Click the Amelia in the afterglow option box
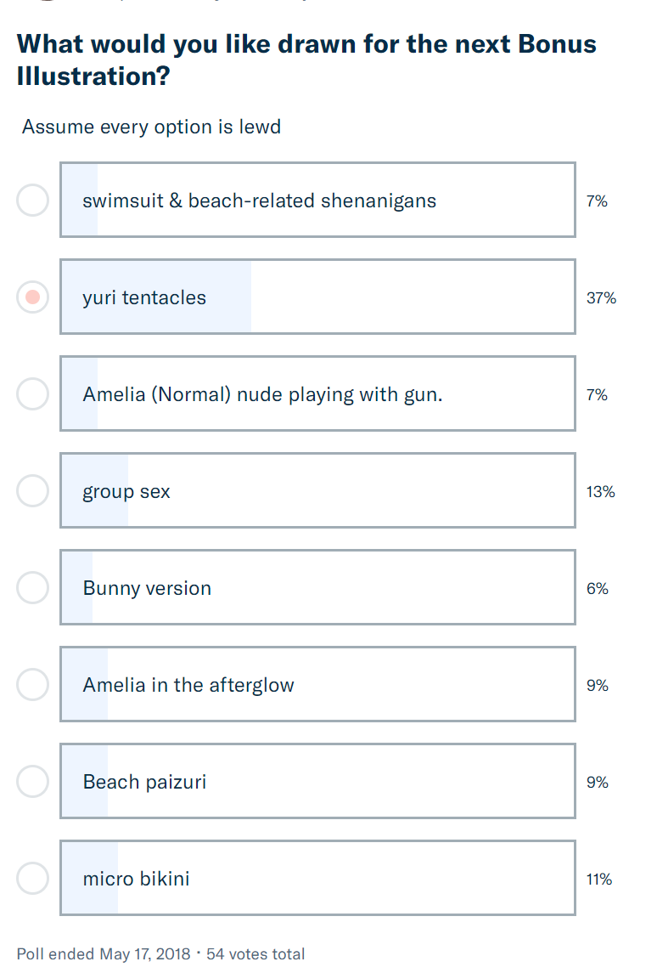This screenshot has width=657, height=973. click(x=317, y=684)
